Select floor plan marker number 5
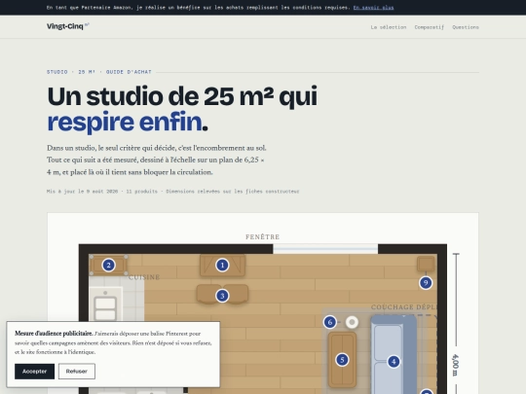 (x=342, y=360)
